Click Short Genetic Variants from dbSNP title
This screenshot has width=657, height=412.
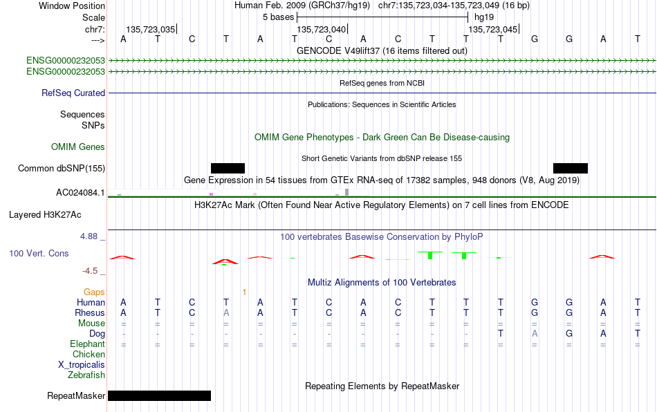(382, 159)
